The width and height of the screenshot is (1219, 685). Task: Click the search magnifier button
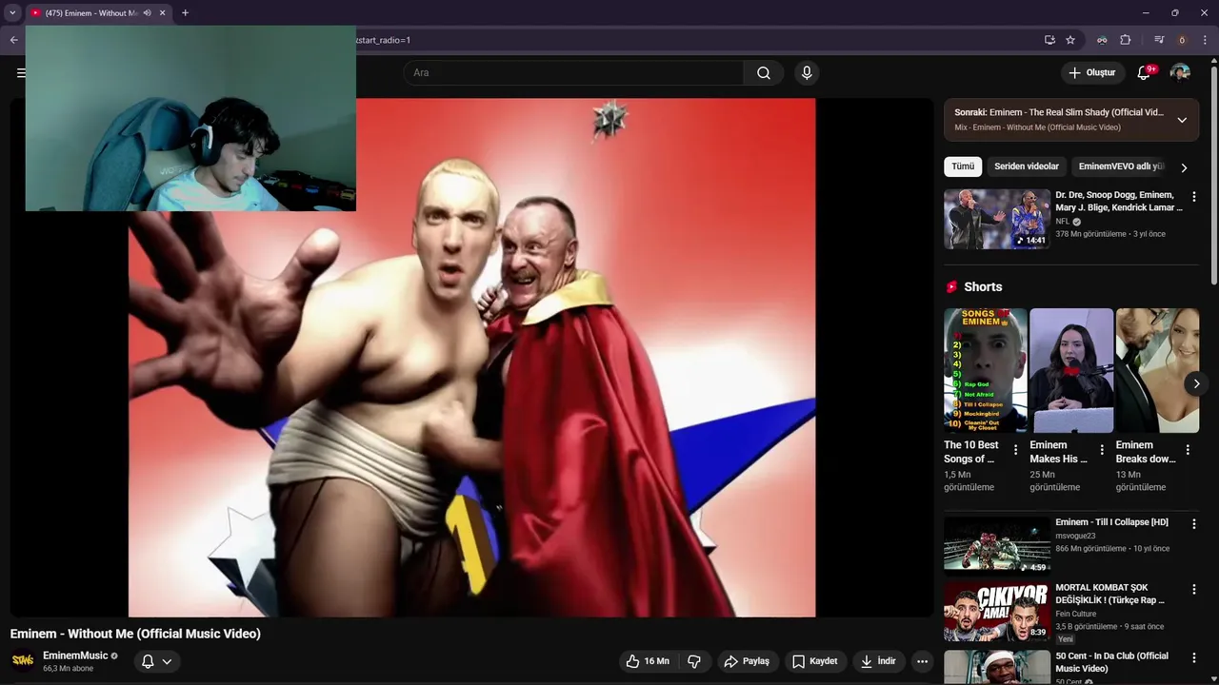(x=764, y=73)
